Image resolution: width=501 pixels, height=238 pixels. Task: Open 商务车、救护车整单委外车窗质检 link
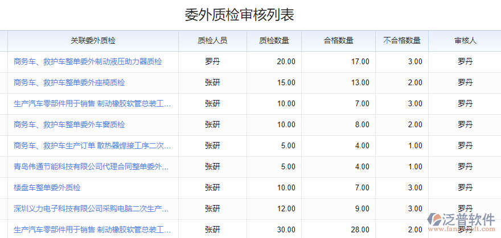pyautogui.click(x=69, y=124)
